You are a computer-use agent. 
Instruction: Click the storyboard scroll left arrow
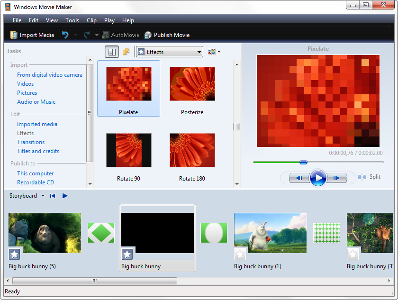[8, 281]
